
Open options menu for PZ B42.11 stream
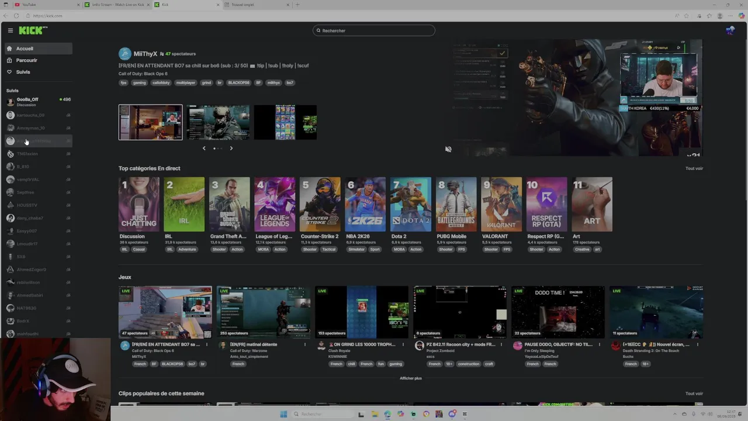(501, 344)
